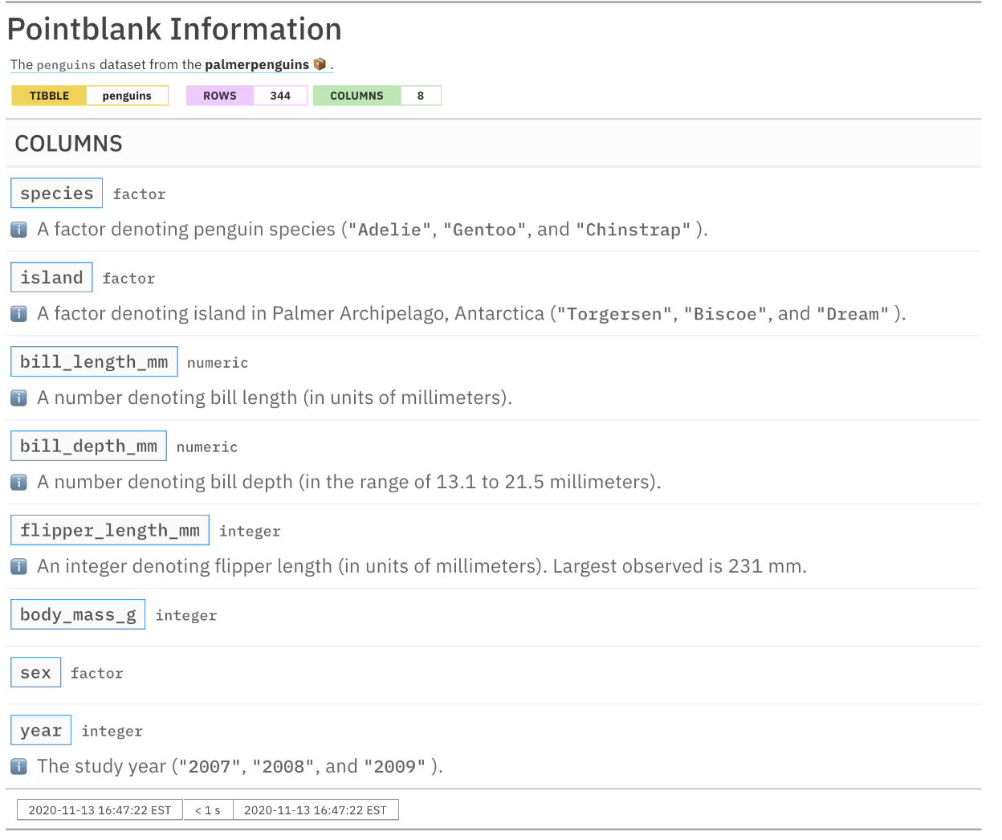Click the '< 1 s' duration cell
Image resolution: width=1002 pixels, height=840 pixels.
tap(208, 810)
